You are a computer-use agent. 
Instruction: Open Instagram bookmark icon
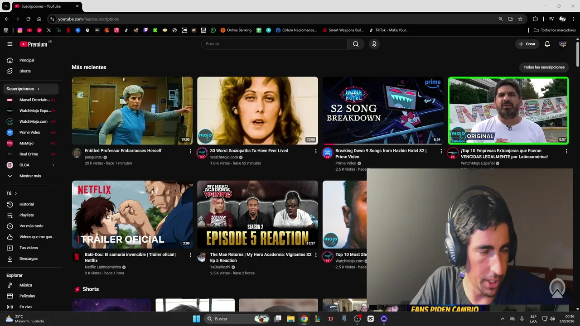point(20,30)
